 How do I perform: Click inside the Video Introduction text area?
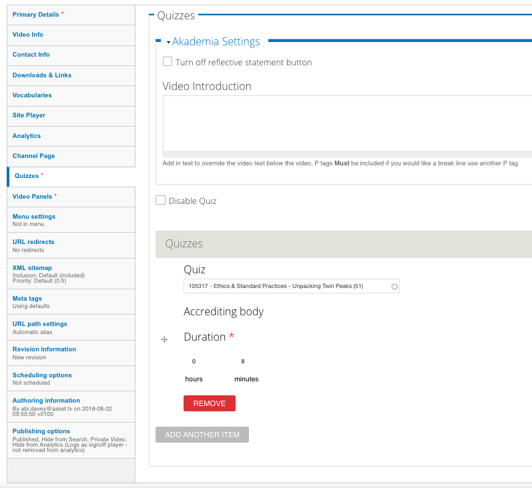click(x=347, y=124)
